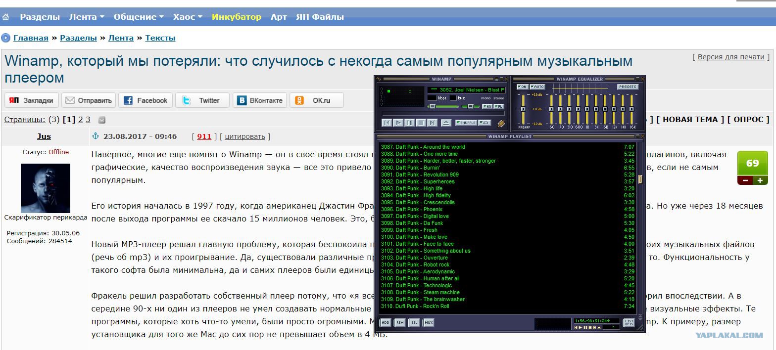The height and width of the screenshot is (350, 776).
Task: Toggle the PL playlist window button
Action: tap(499, 107)
